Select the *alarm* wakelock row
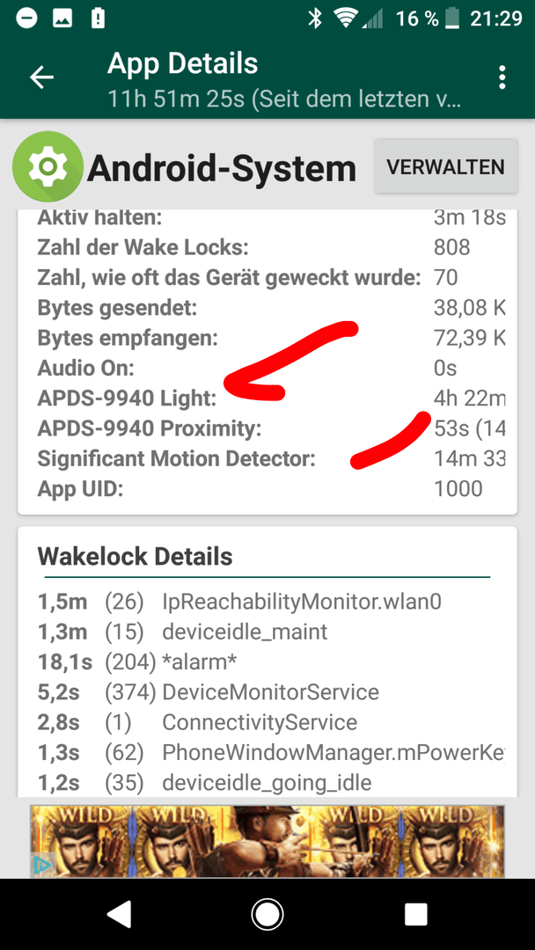The image size is (535, 950). (267, 662)
